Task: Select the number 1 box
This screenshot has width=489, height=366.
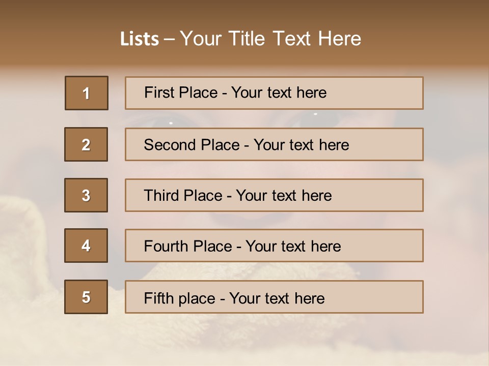Action: (x=86, y=93)
